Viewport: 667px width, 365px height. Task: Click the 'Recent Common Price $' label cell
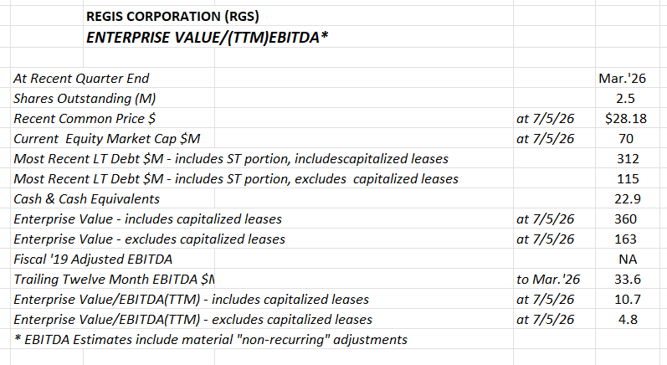click(85, 118)
